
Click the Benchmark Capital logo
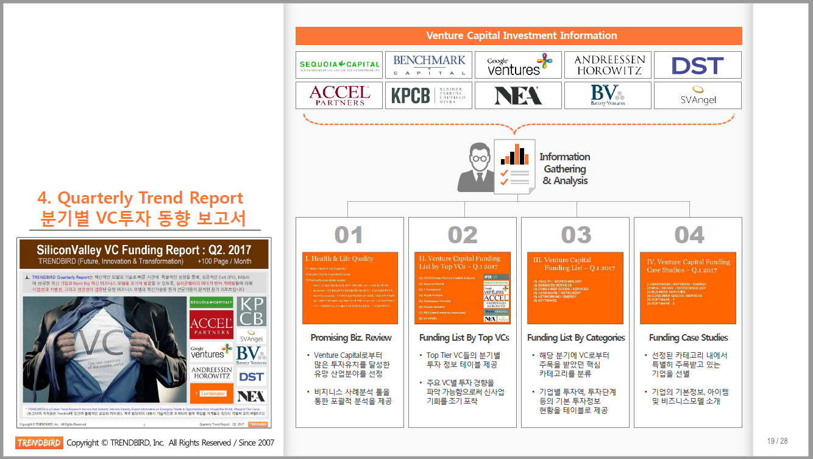coord(429,65)
